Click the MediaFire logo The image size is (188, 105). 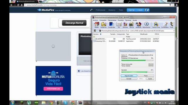[46, 10]
